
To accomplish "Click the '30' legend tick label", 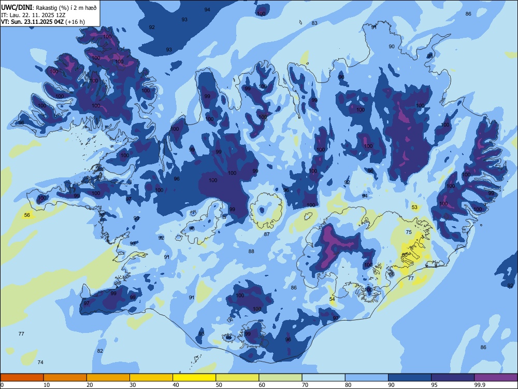I will (x=133, y=385).
